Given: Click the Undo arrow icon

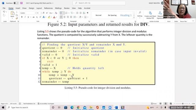Looking at the screenshot, I should [4, 12].
